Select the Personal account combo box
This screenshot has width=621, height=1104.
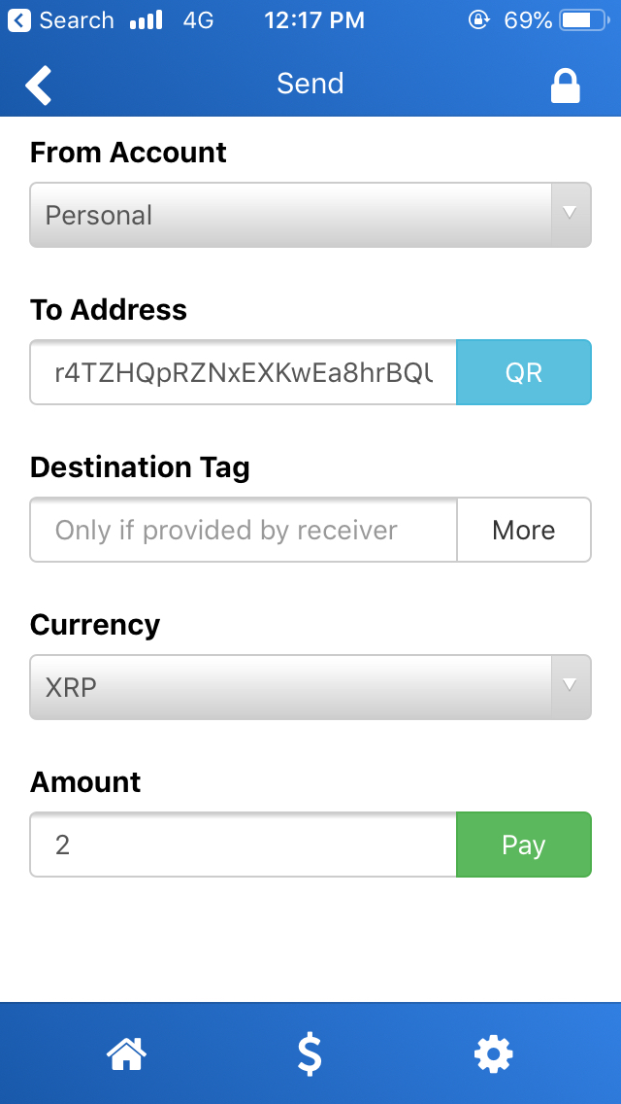coord(291,215)
